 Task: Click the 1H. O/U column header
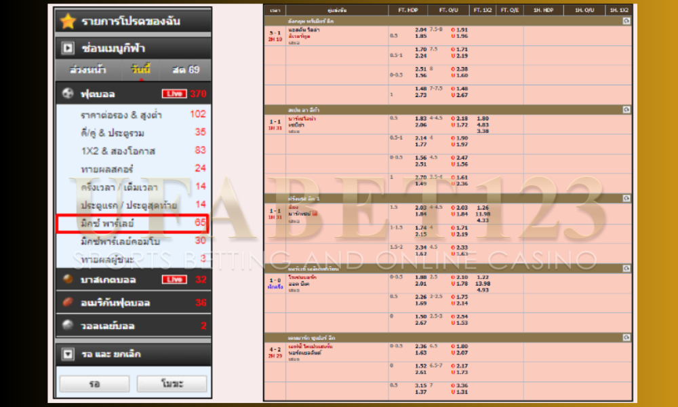(584, 10)
